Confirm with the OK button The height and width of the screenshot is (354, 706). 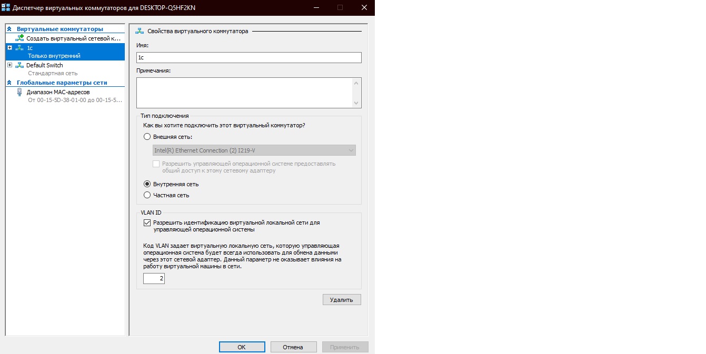[x=242, y=347]
